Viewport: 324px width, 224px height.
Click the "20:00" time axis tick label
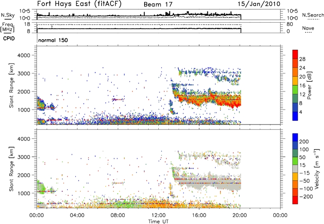click(240, 216)
